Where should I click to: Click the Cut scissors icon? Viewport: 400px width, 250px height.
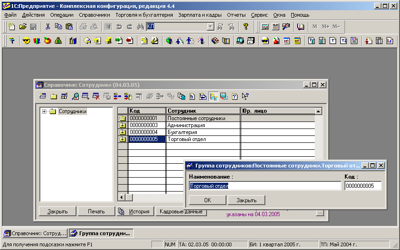click(x=48, y=27)
